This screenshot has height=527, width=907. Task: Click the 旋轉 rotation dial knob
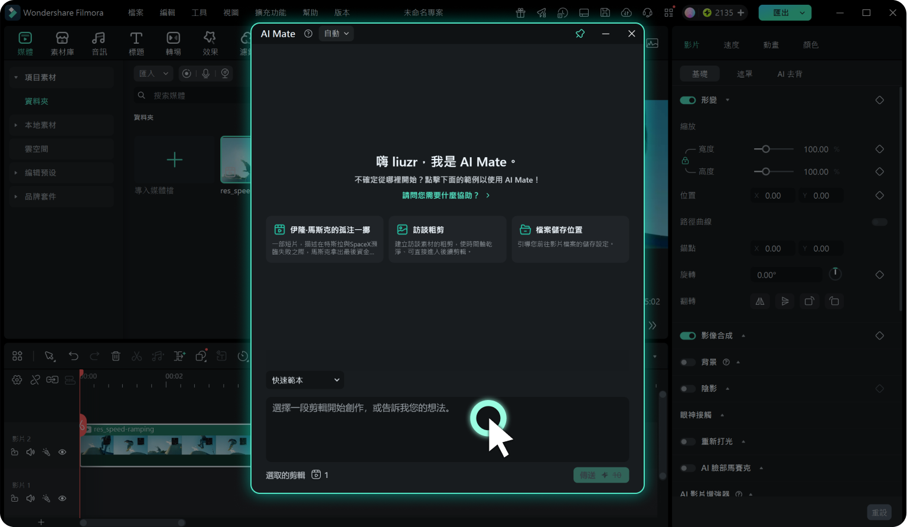835,274
